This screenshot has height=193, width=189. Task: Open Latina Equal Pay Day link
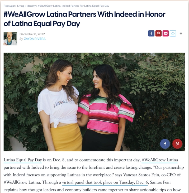pos(23,160)
